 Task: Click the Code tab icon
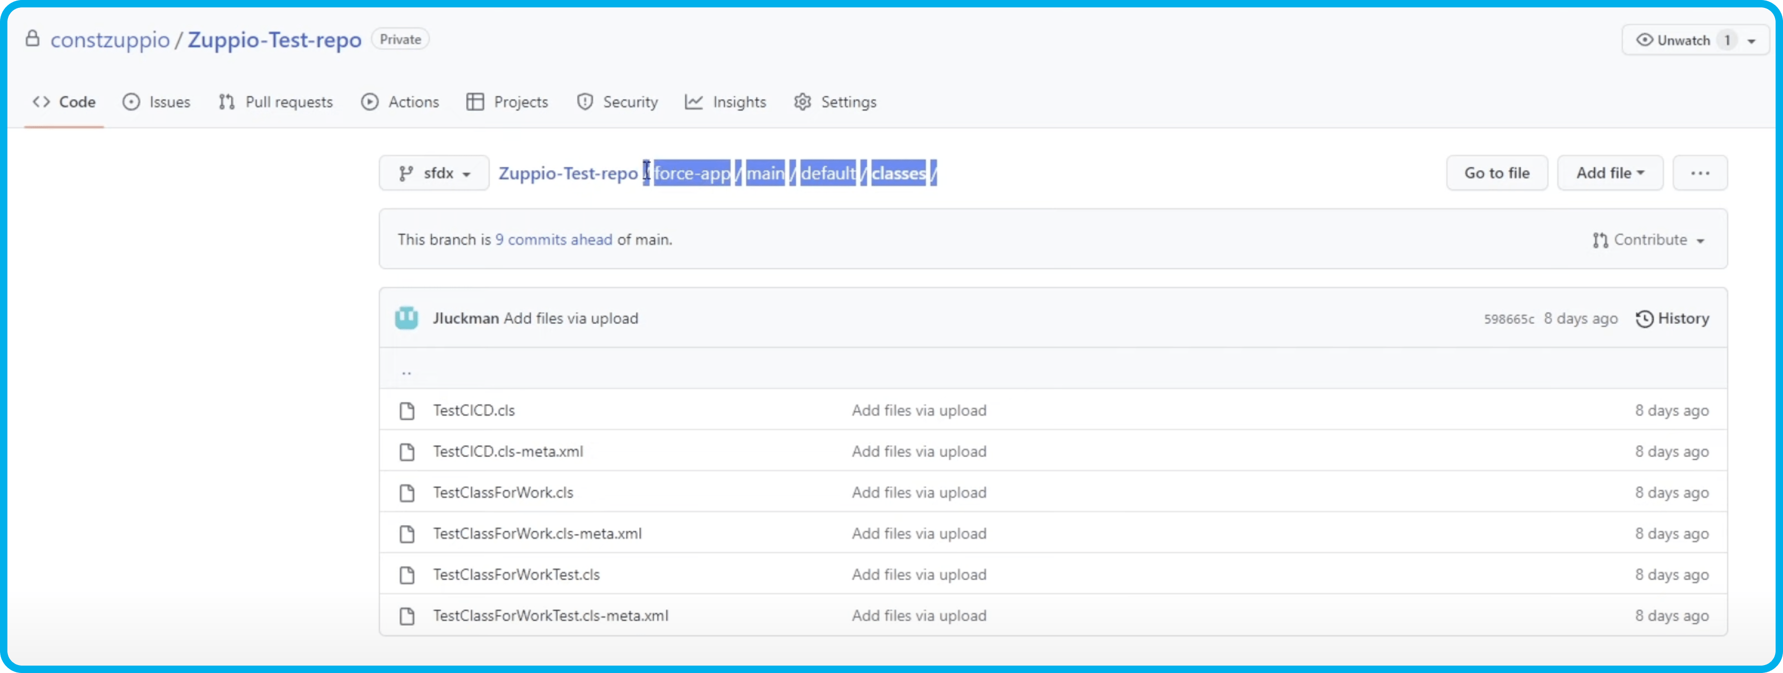pos(41,103)
